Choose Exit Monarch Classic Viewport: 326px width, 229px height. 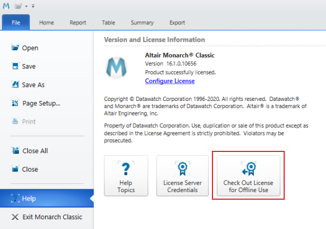pyautogui.click(x=47, y=217)
